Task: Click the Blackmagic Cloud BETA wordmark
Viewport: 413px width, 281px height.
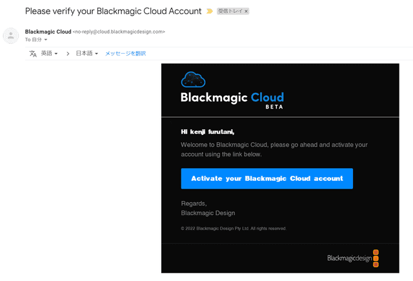Action: (232, 100)
